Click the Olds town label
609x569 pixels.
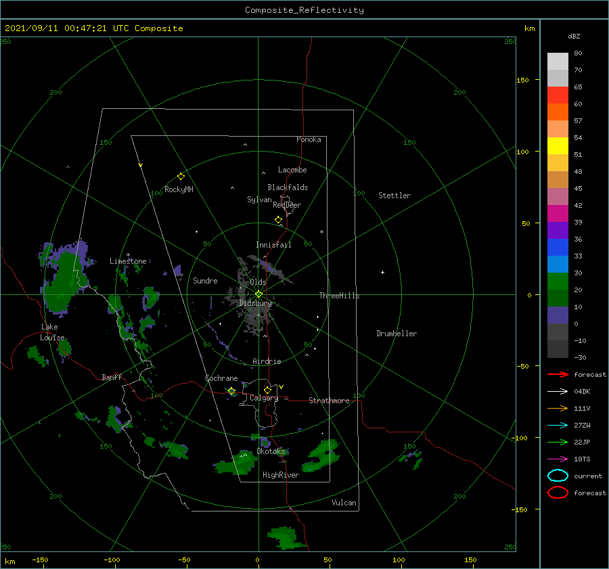[x=258, y=282]
